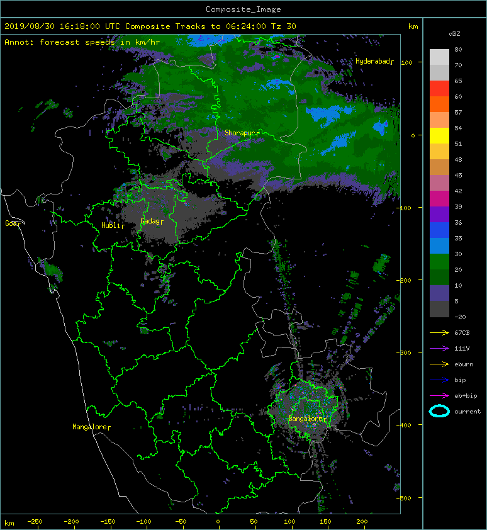Click the Hyderabad city label
Viewport: 487px width, 530px height.
[373, 61]
